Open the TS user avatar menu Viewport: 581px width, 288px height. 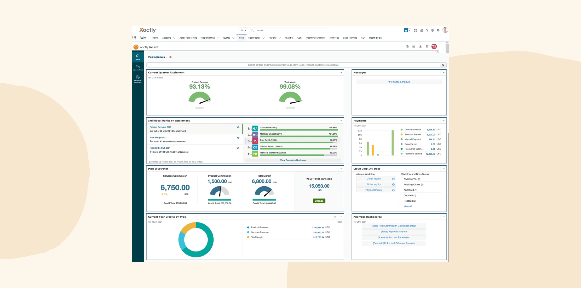434,46
